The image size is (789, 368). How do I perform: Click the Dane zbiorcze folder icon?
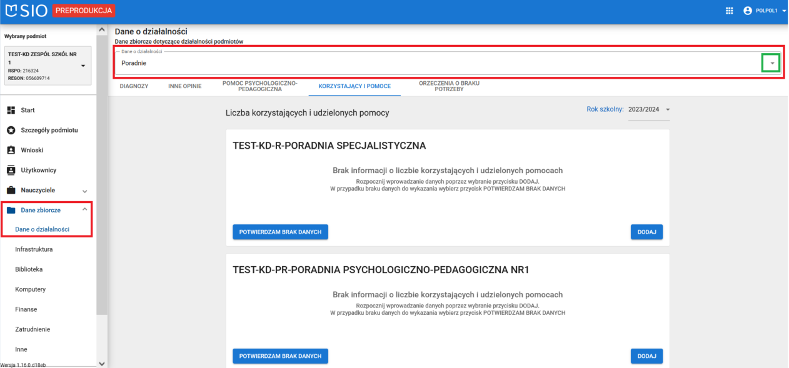[x=11, y=210]
